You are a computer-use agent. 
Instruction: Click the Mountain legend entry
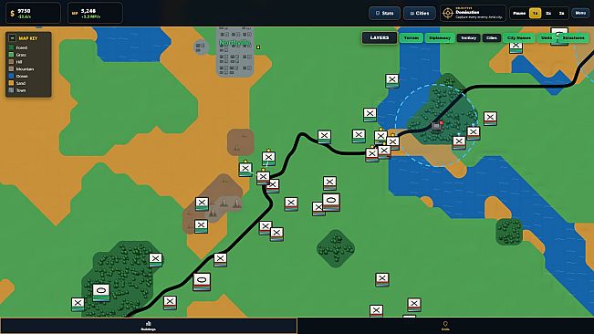21,69
